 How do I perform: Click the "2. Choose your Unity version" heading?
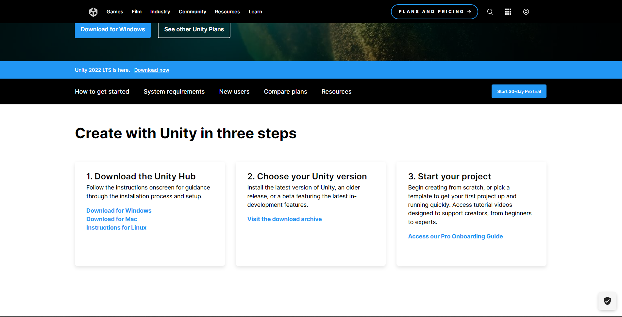(307, 176)
